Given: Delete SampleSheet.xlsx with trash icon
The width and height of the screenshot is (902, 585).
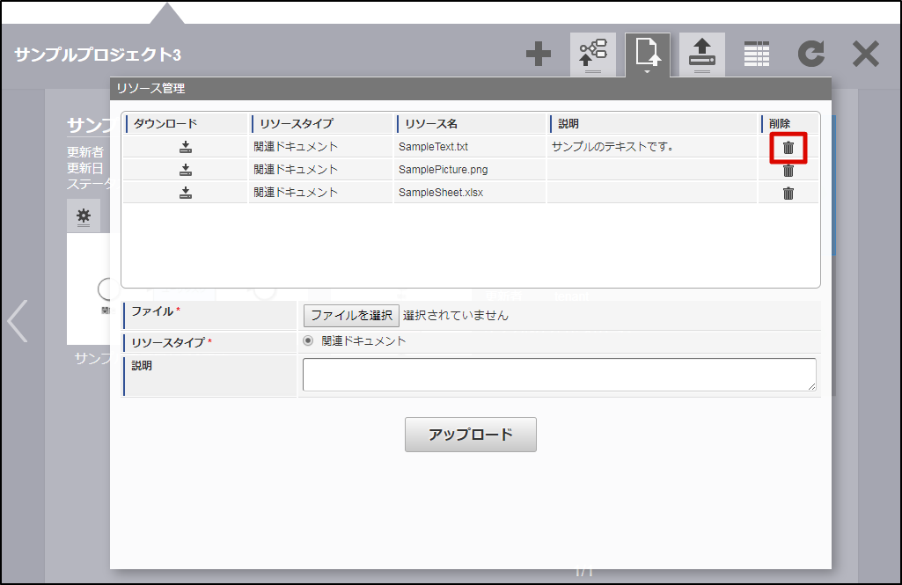Looking at the screenshot, I should [x=788, y=194].
